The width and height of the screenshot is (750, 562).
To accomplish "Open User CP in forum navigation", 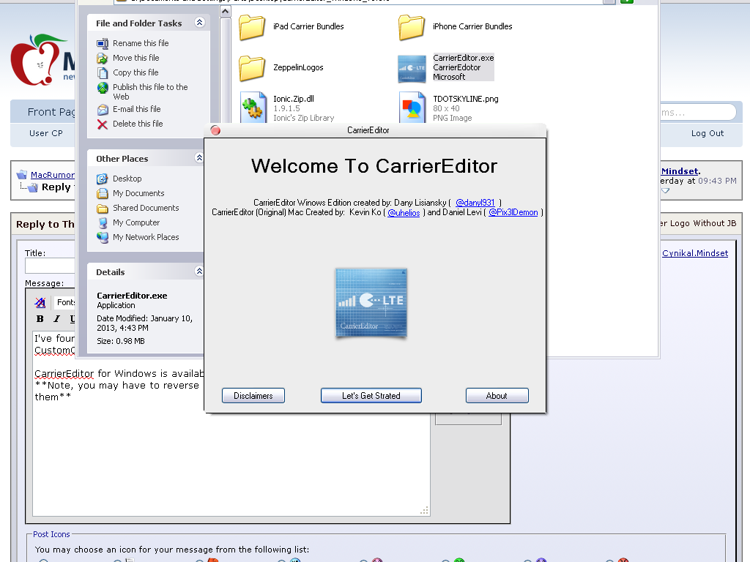I will pyautogui.click(x=46, y=133).
